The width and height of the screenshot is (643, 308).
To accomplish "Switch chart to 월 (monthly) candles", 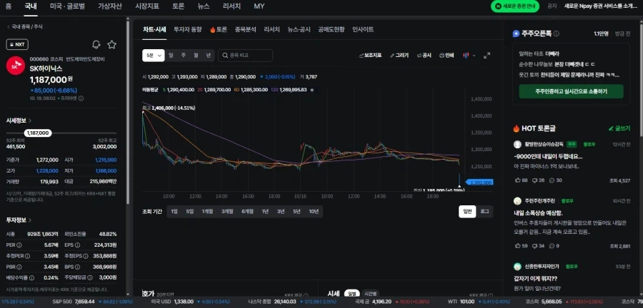I will pyautogui.click(x=196, y=55).
